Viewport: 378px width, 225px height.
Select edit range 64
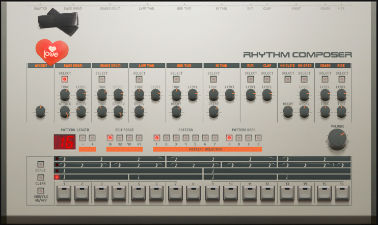click(x=139, y=138)
